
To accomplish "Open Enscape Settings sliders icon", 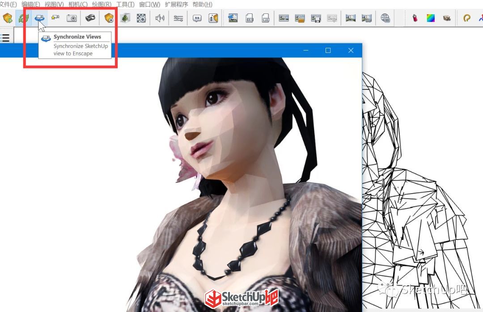I will click(178, 18).
